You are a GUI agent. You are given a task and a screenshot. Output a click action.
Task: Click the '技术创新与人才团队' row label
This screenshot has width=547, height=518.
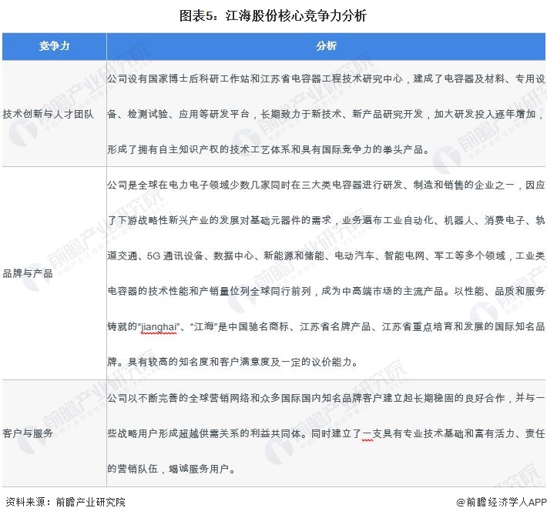pyautogui.click(x=48, y=114)
